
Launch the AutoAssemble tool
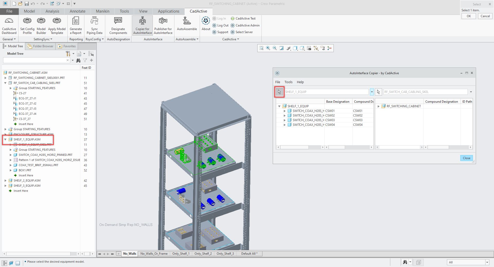point(187,24)
